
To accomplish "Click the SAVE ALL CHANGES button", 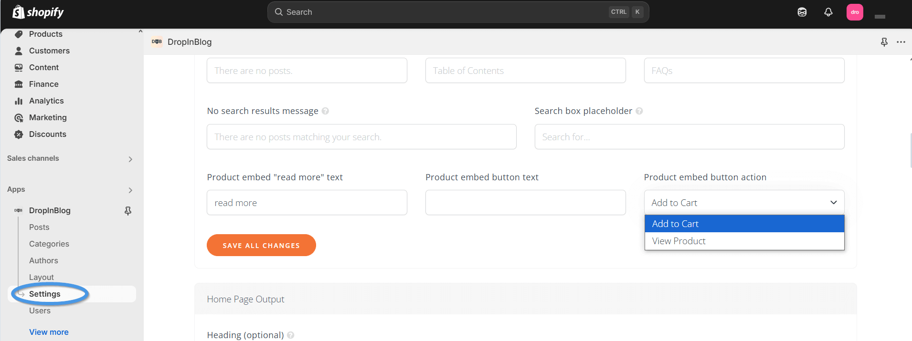I will coord(261,245).
